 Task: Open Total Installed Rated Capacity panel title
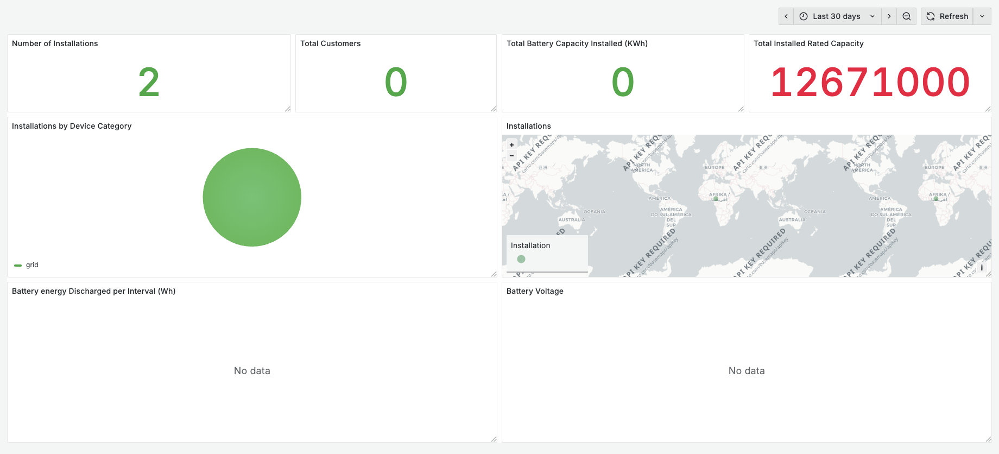[x=808, y=43]
